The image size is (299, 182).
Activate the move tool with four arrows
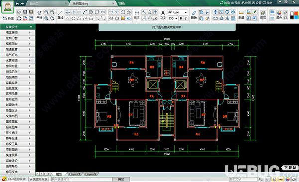point(215,12)
